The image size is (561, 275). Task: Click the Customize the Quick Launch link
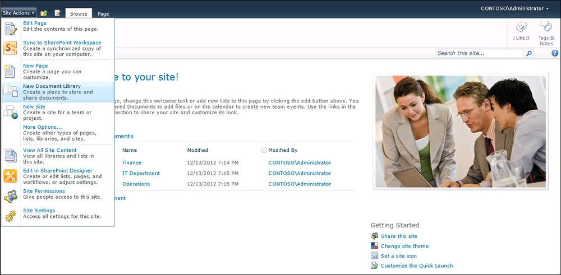click(x=417, y=265)
